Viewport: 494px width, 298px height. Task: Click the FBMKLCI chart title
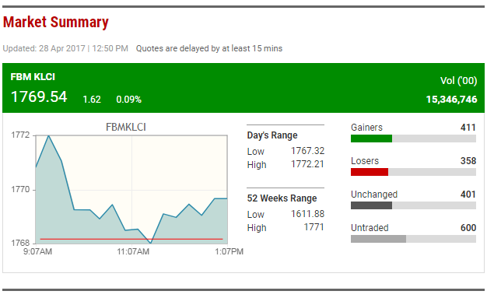(126, 128)
